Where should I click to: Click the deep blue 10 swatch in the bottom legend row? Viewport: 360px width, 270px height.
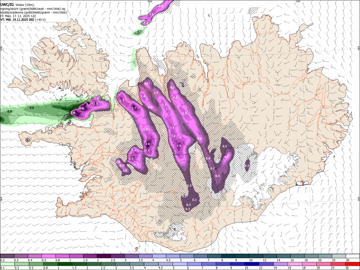252,264
